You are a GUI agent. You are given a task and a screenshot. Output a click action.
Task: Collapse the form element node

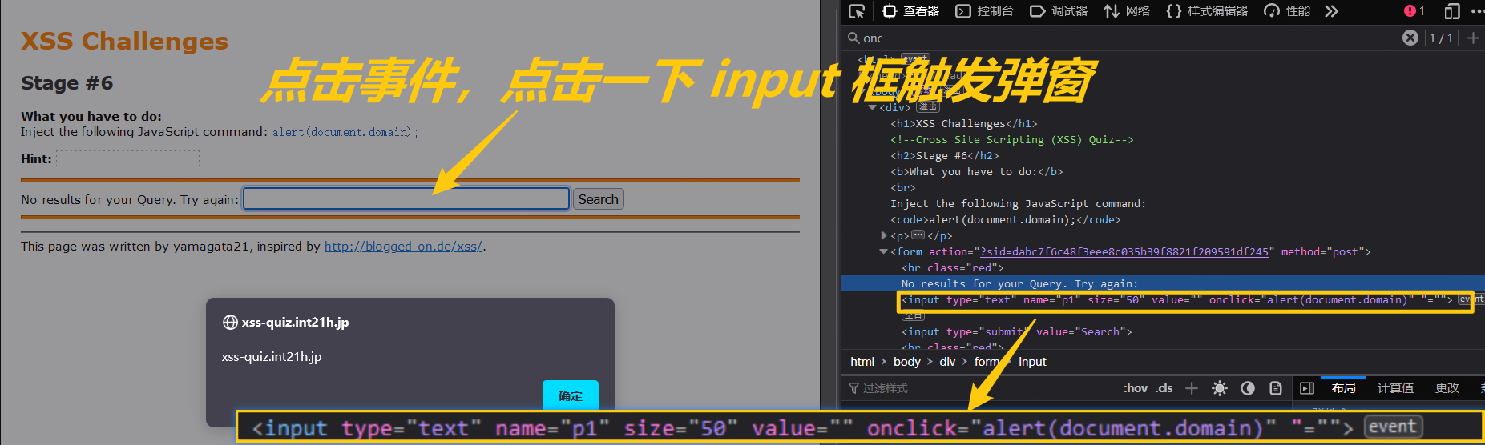pyautogui.click(x=883, y=251)
